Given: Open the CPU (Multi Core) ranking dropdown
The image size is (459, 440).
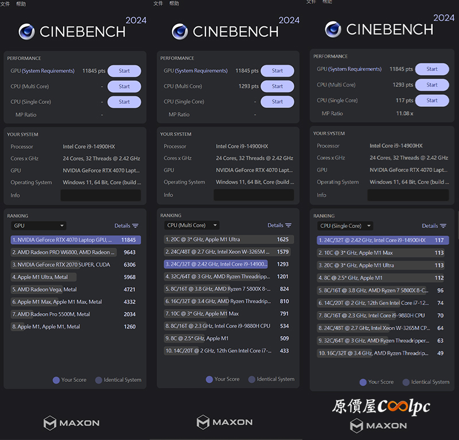Looking at the screenshot, I should click(192, 225).
